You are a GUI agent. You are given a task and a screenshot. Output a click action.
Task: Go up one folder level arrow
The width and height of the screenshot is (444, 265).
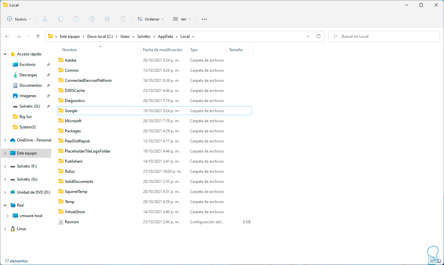click(38, 37)
